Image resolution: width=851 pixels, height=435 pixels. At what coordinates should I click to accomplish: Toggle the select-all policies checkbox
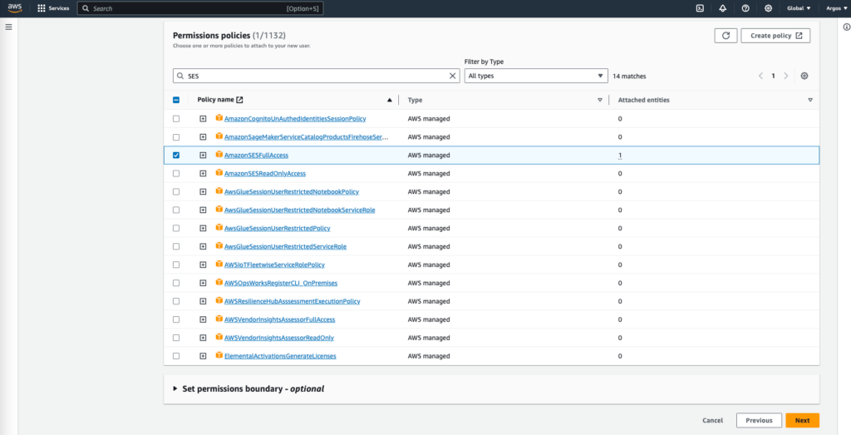[x=176, y=100]
